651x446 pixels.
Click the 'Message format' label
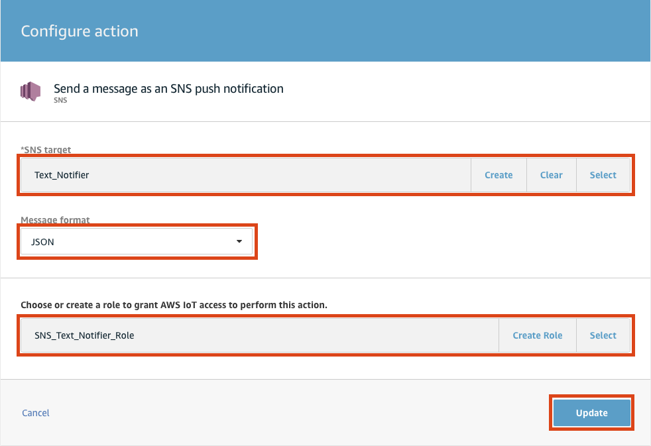click(55, 220)
